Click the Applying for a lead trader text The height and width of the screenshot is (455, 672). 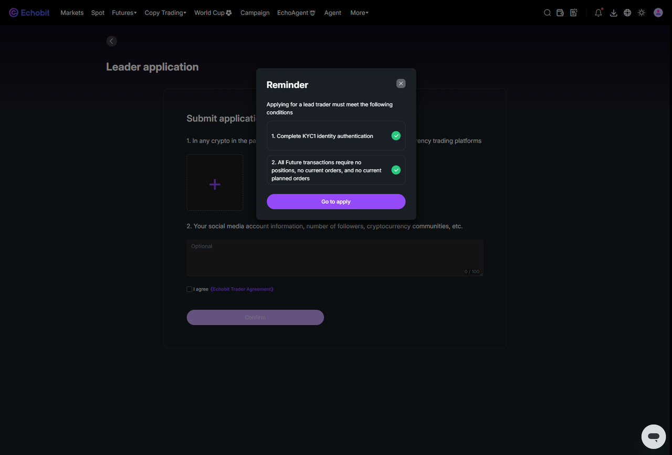(330, 108)
